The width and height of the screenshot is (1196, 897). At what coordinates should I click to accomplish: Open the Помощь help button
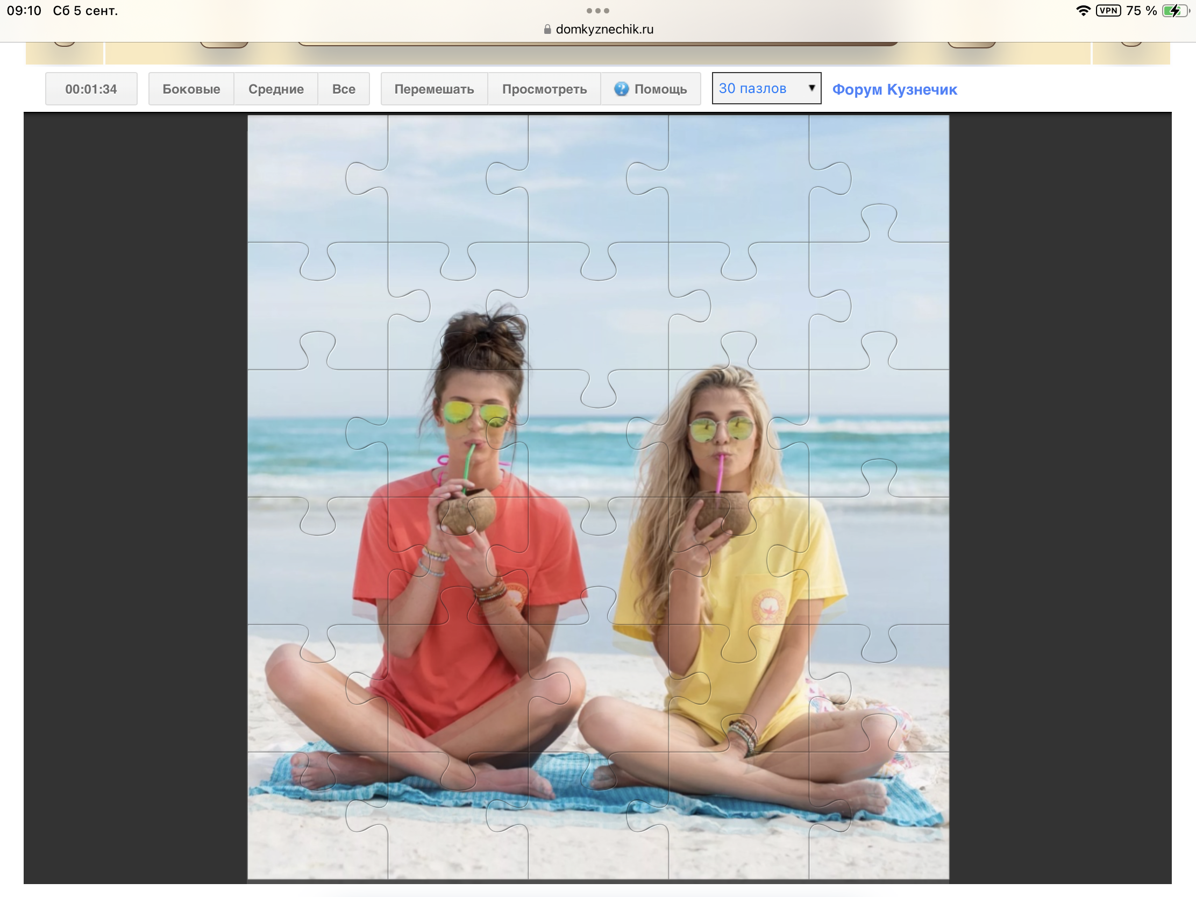[651, 89]
